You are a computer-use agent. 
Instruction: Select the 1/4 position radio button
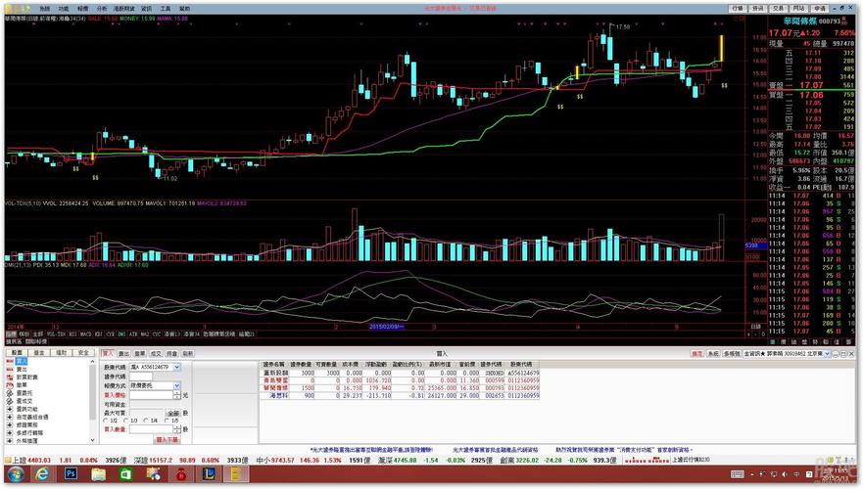pos(146,421)
